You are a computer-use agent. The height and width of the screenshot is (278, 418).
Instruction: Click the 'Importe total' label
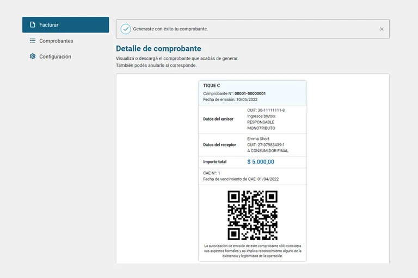(x=214, y=162)
